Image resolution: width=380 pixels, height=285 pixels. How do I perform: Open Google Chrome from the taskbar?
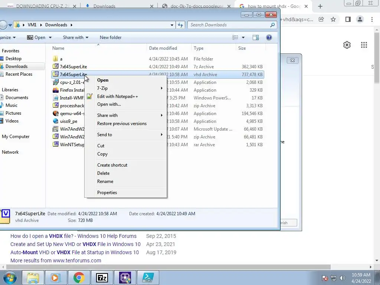(79, 278)
